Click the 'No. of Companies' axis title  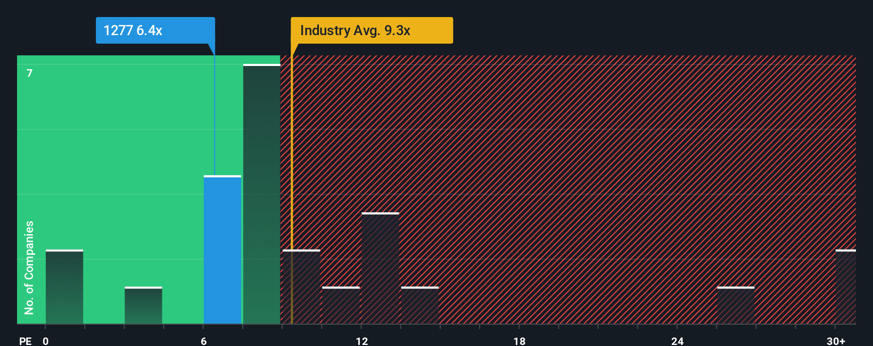[x=29, y=268]
